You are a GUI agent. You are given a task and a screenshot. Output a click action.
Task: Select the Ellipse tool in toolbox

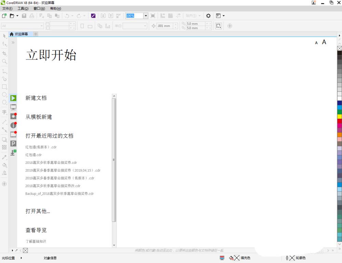coord(4,94)
